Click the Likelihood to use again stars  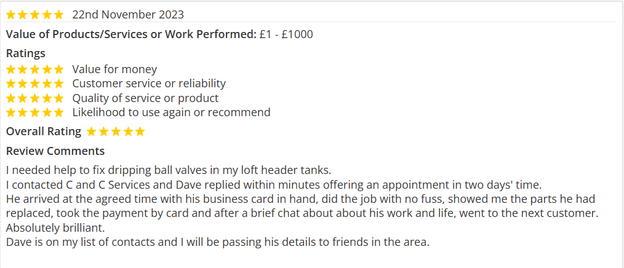coord(34,112)
